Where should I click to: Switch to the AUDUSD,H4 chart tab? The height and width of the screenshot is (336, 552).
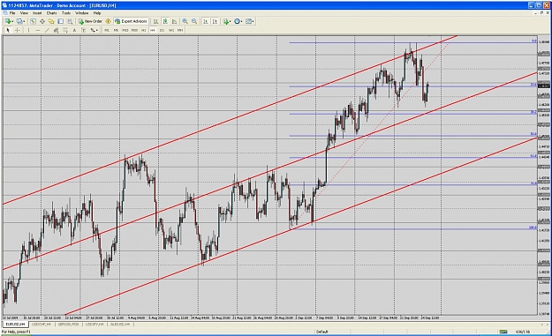[120, 324]
